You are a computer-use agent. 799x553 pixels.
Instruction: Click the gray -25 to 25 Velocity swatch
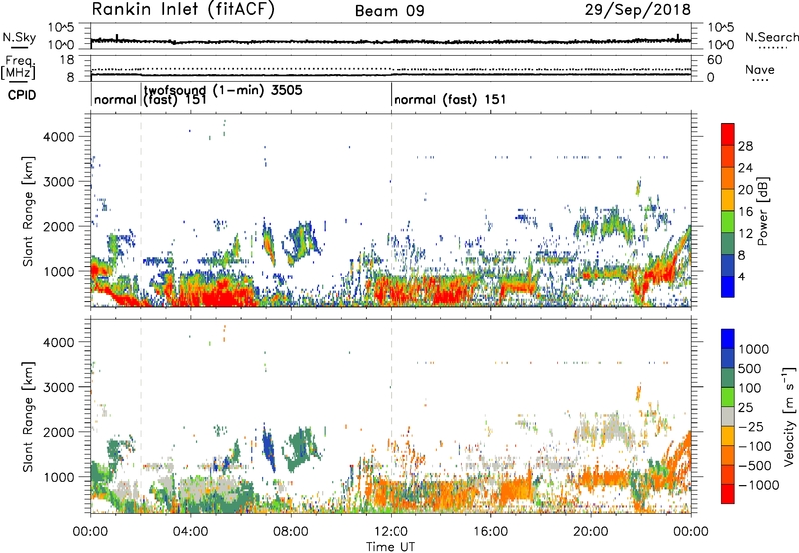click(728, 417)
